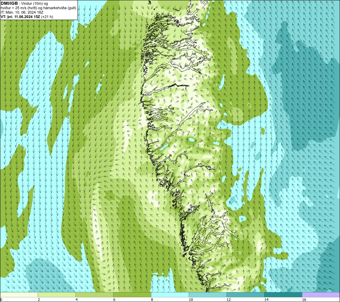The width and height of the screenshot is (340, 302).
Task: Click the '(+21 h)' forecast offset text
Action: (x=47, y=17)
